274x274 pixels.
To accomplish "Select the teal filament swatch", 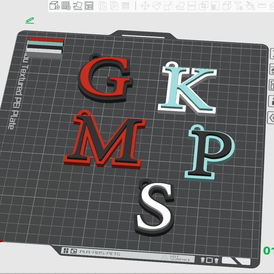I will [x=45, y=43].
